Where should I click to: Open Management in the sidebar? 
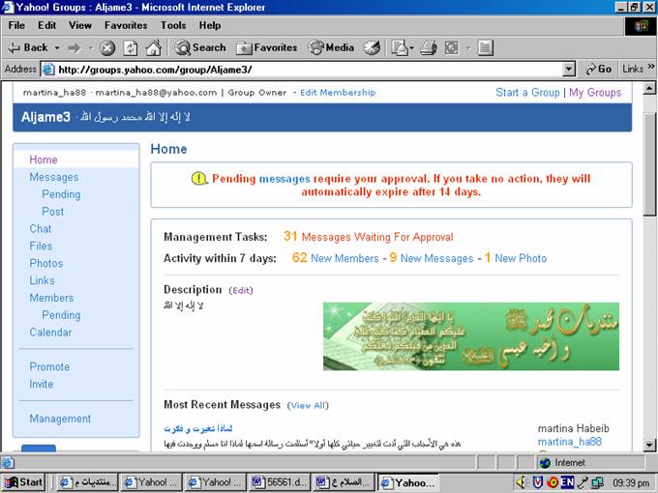click(x=60, y=419)
